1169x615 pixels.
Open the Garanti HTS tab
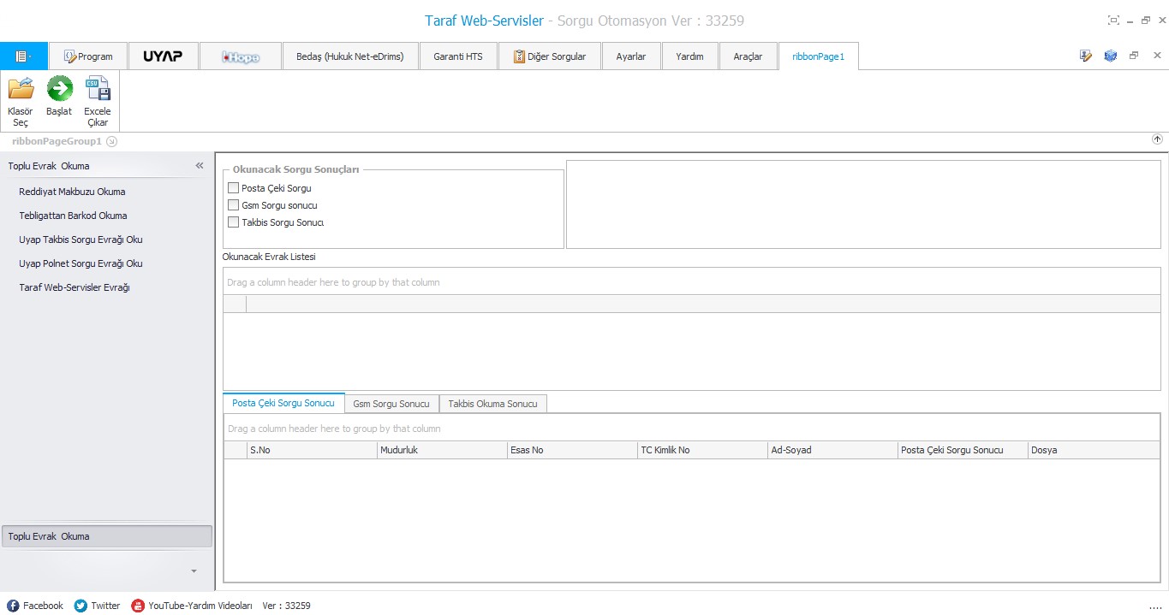(458, 56)
